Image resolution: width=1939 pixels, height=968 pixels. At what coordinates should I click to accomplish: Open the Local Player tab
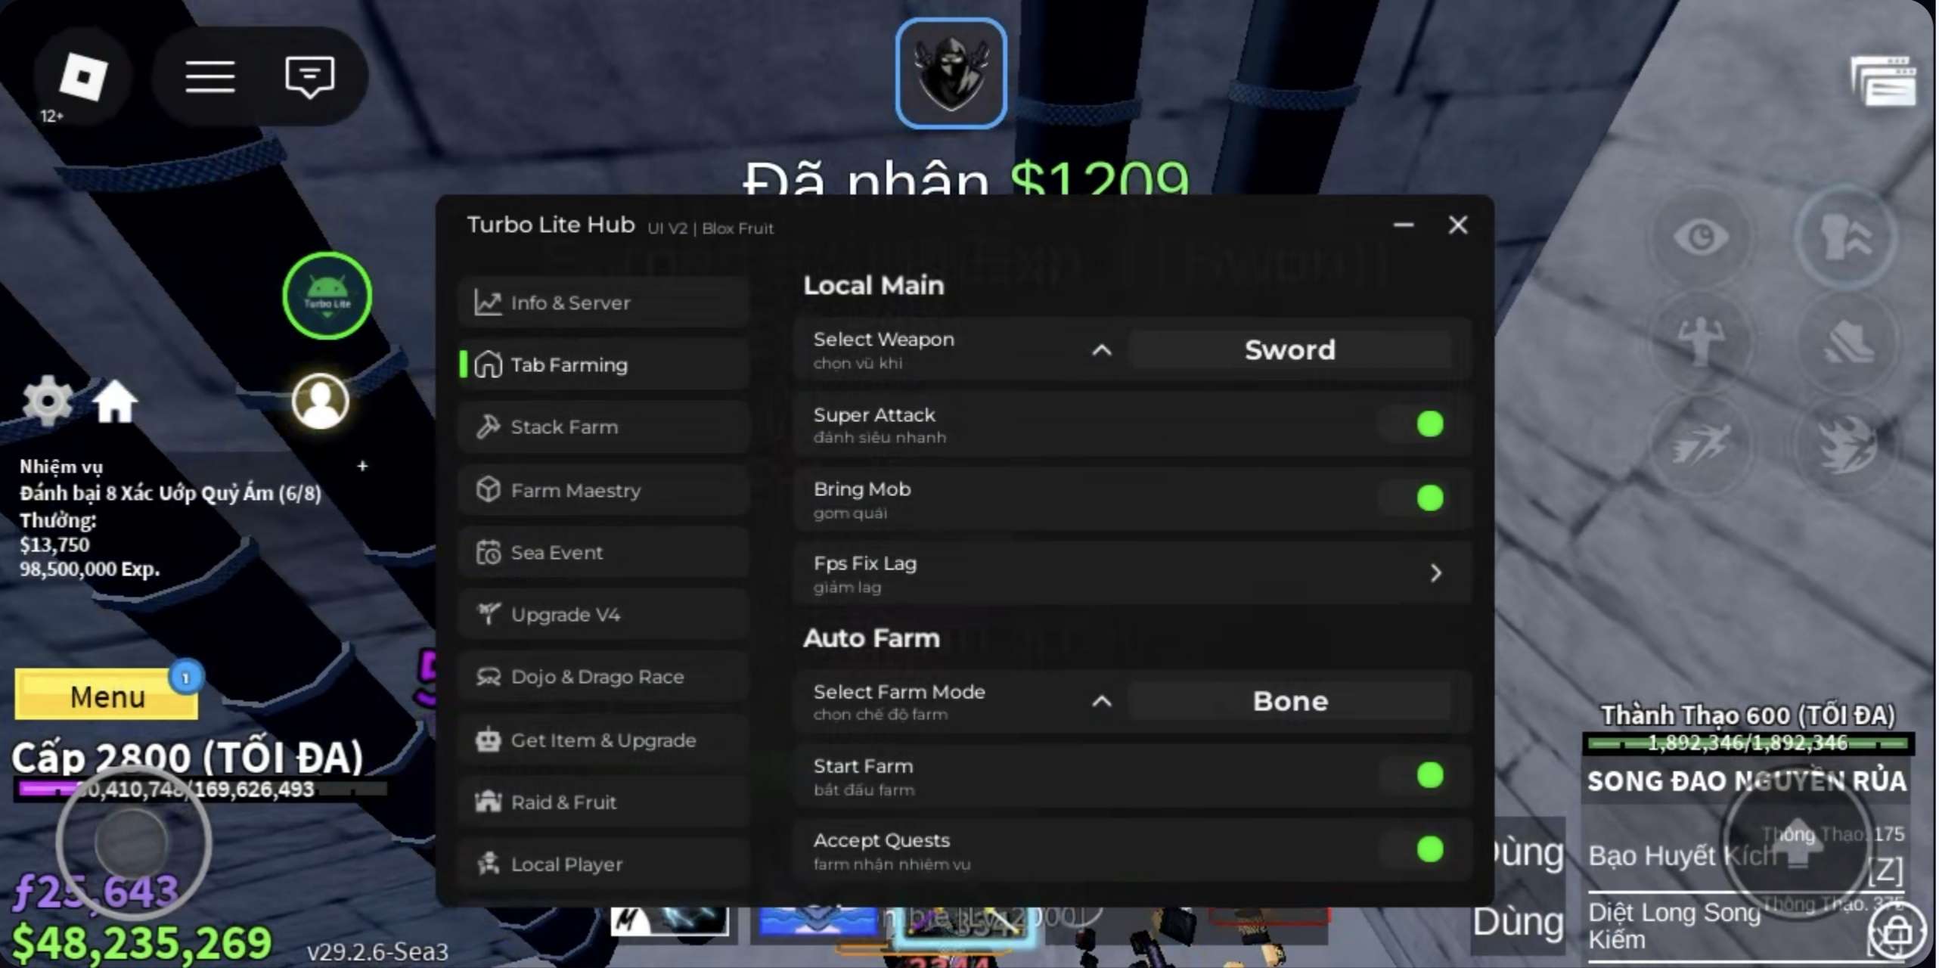point(603,864)
